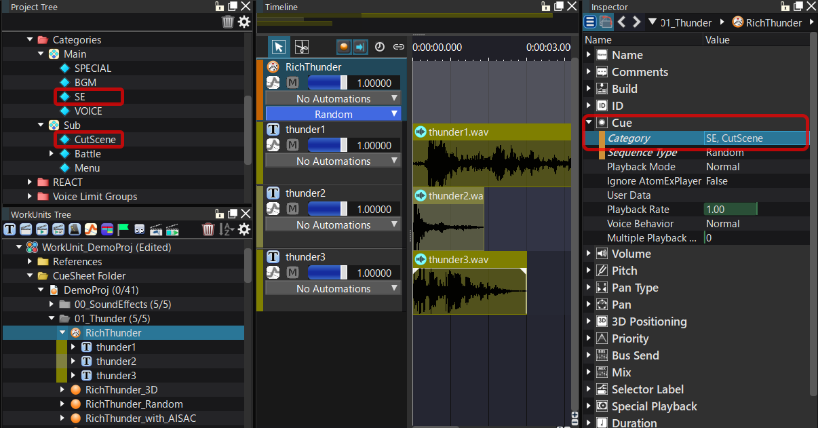Adjust the thunder3 track volume slider

point(327,273)
